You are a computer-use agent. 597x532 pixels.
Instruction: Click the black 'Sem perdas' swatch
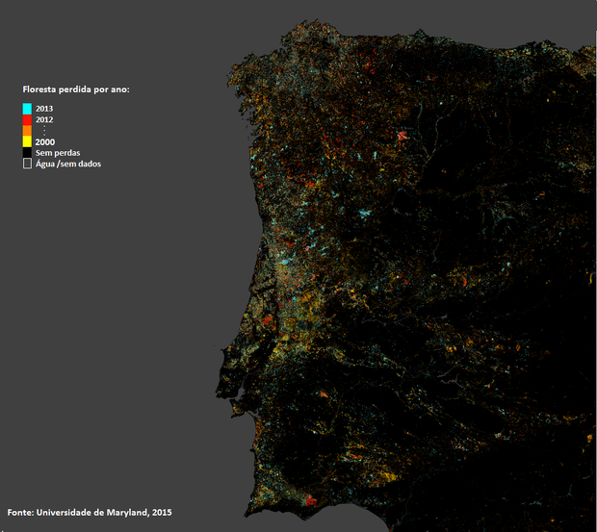click(28, 153)
